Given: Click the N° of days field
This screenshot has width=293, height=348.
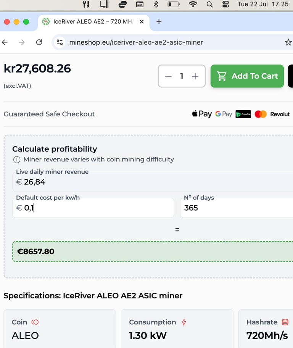Looking at the screenshot, I should [237, 208].
